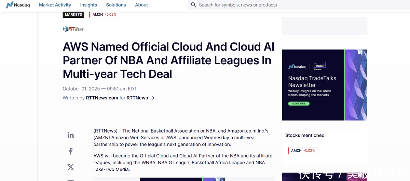Open the Insights menu

(88, 5)
